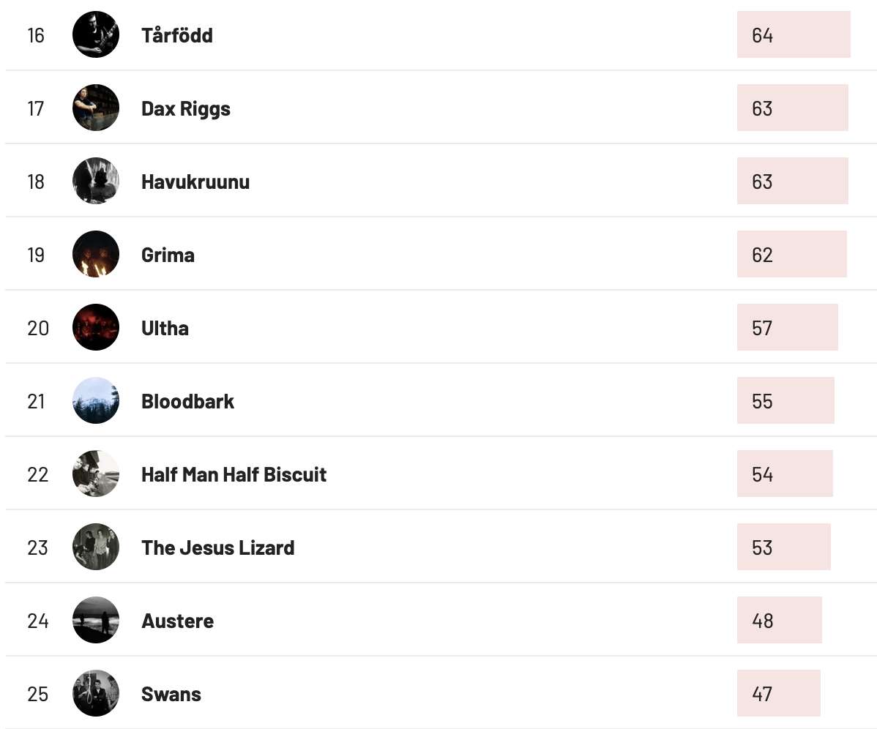877x729 pixels.
Task: Open the Tårfödd artist link
Action: coord(176,35)
